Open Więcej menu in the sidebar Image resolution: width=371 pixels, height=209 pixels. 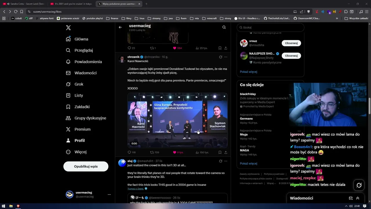click(x=76, y=152)
